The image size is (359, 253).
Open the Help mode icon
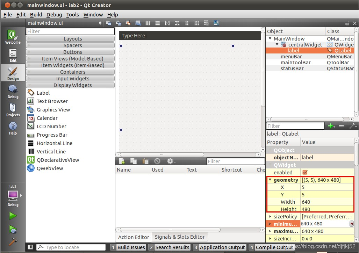click(x=13, y=128)
